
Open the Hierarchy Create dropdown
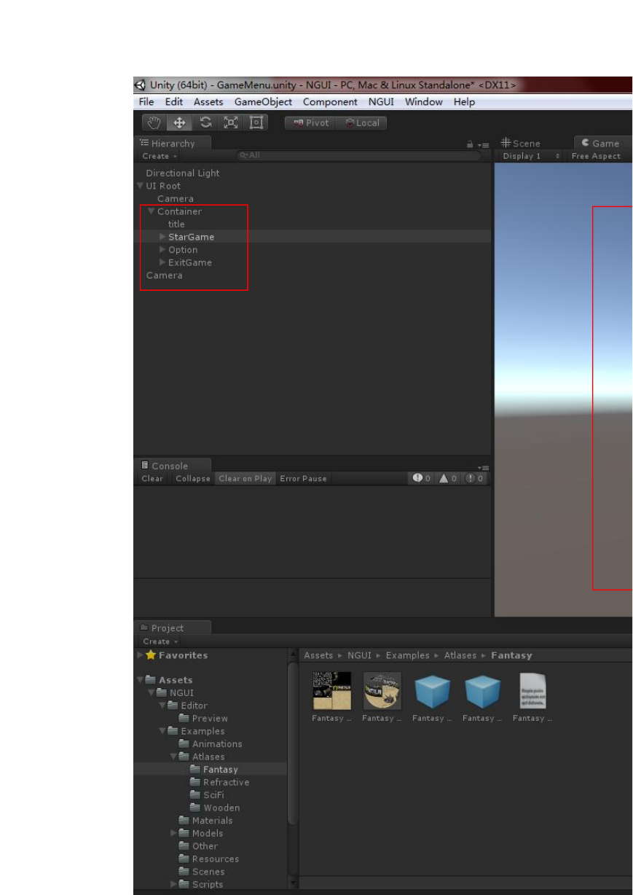pos(160,156)
